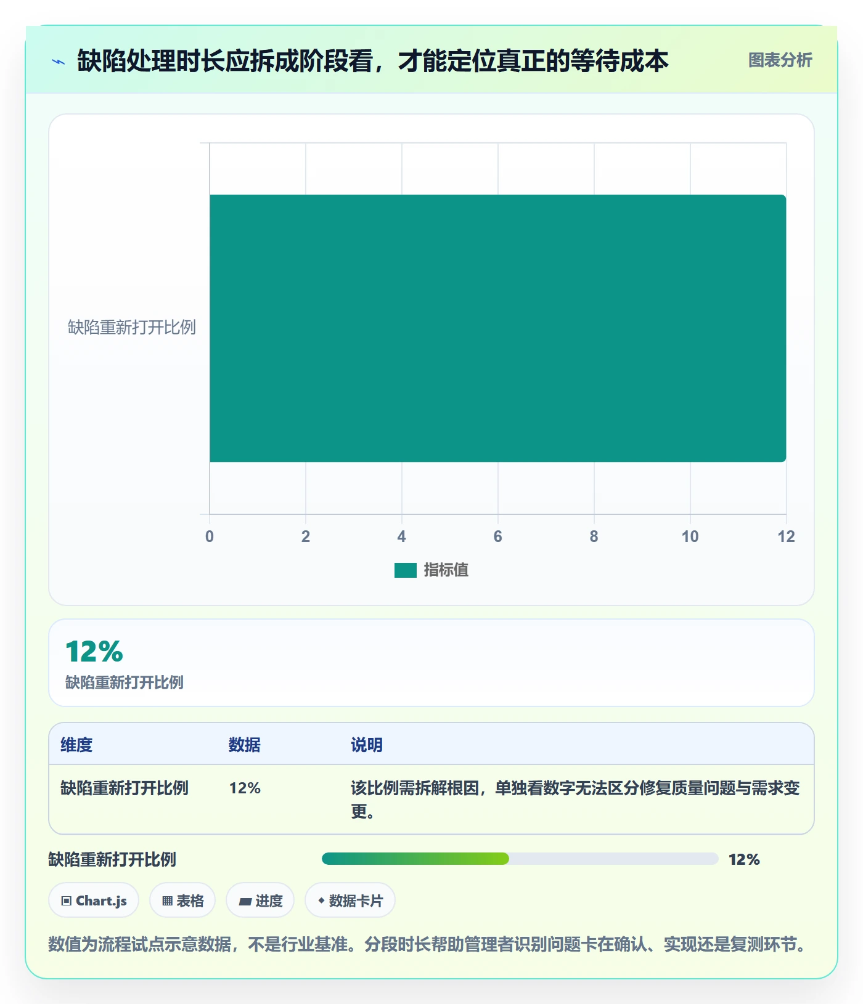The image size is (863, 1004).
Task: Click the 12% figure in the data card
Action: [x=94, y=651]
